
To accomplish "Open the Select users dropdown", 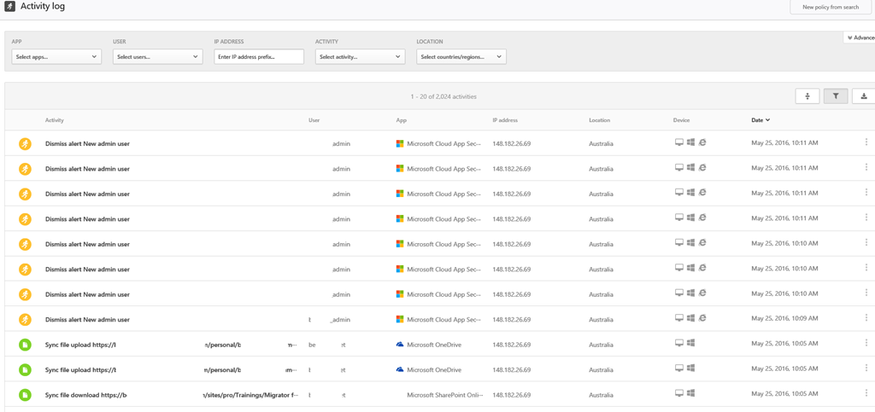I will pos(157,57).
